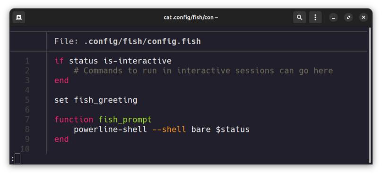Viewport: 382px width, 175px height.
Task: Click the 'function' keyword on line 7
Action: click(74, 120)
